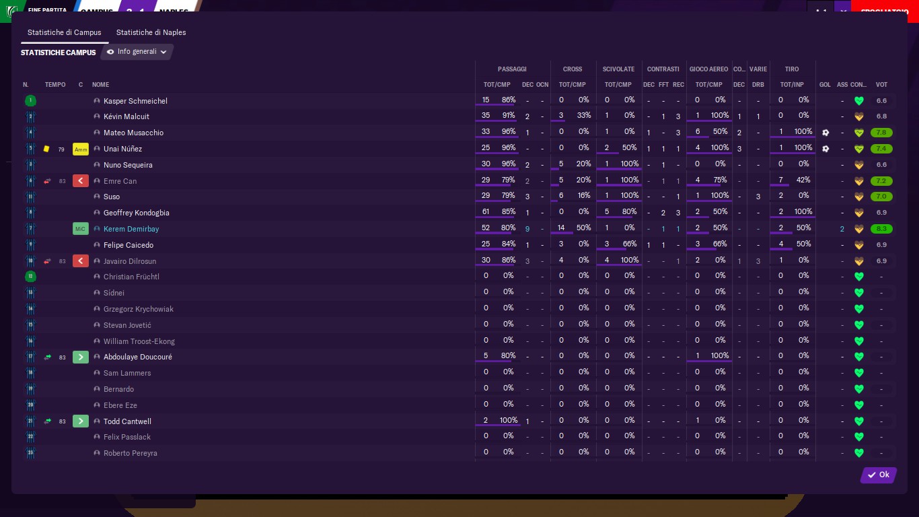This screenshot has height=517, width=919.
Task: Open Nuno Sequeira's player profile link
Action: tap(128, 165)
